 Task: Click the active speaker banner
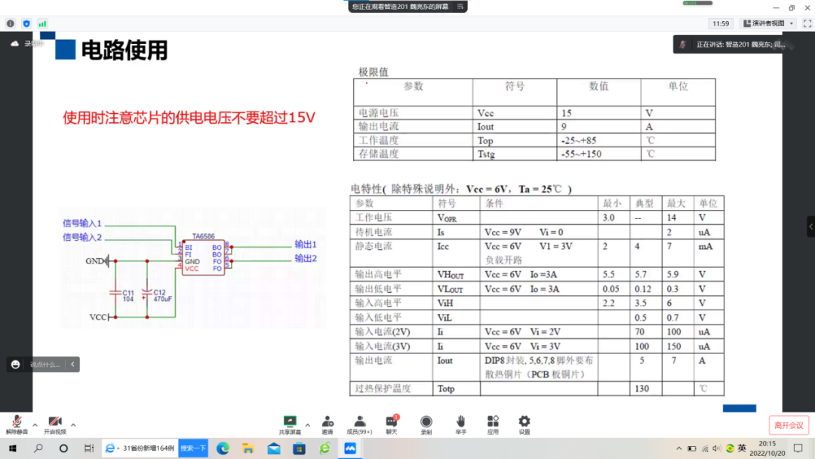tap(733, 45)
